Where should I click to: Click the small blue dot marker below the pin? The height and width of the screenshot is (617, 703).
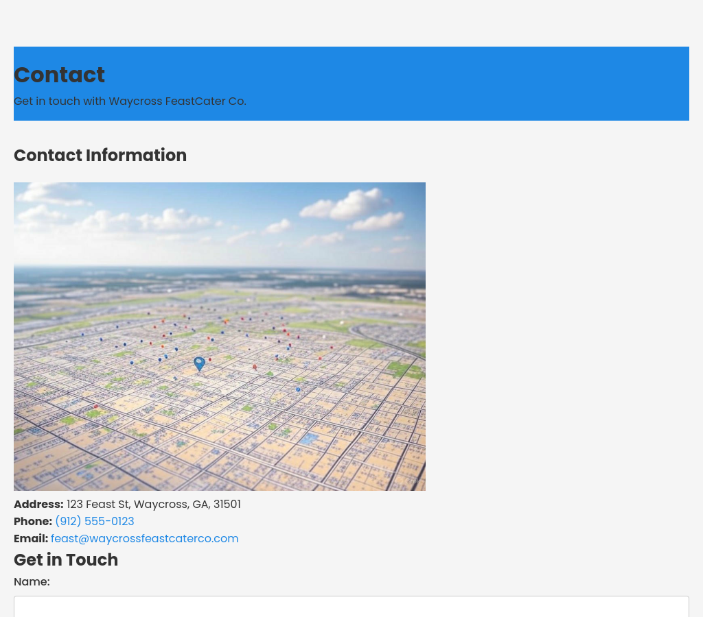pos(298,389)
